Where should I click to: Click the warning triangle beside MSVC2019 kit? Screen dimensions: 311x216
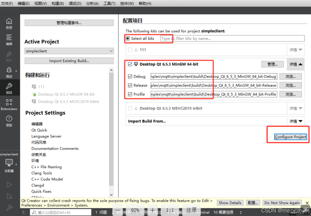(136, 108)
